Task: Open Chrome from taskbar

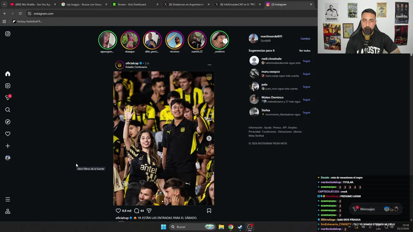Action: point(231,227)
